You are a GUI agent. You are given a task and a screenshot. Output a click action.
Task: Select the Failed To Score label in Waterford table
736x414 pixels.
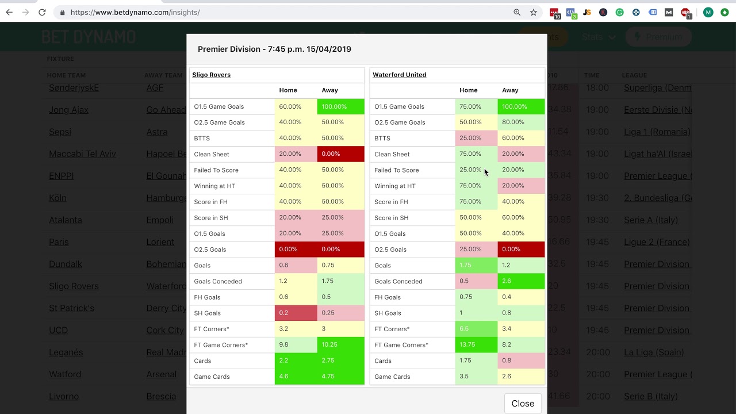tap(396, 170)
